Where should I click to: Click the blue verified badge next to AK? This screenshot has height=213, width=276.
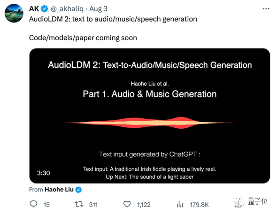pyautogui.click(x=45, y=9)
